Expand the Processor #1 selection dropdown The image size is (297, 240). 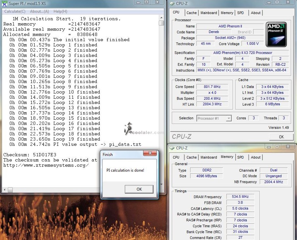pos(229,118)
